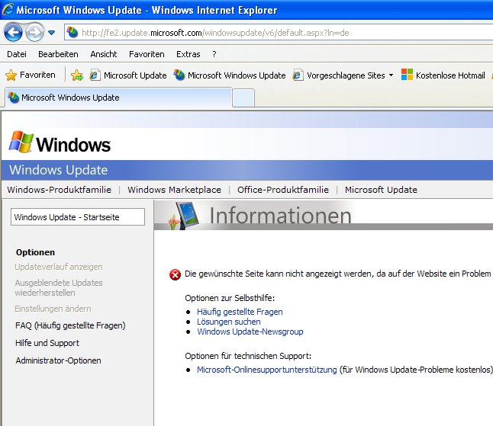
Task: Open a new blank tab
Action: (243, 98)
